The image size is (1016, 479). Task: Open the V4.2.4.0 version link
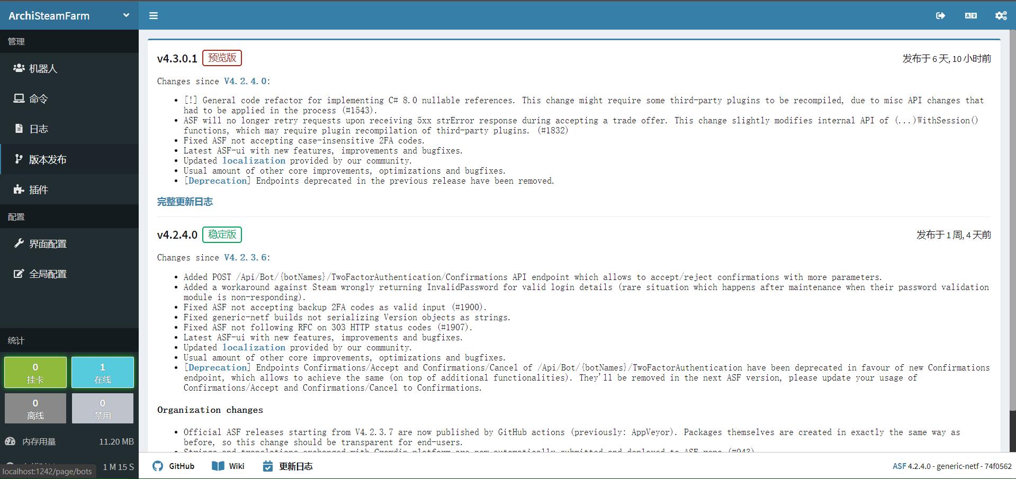point(245,81)
